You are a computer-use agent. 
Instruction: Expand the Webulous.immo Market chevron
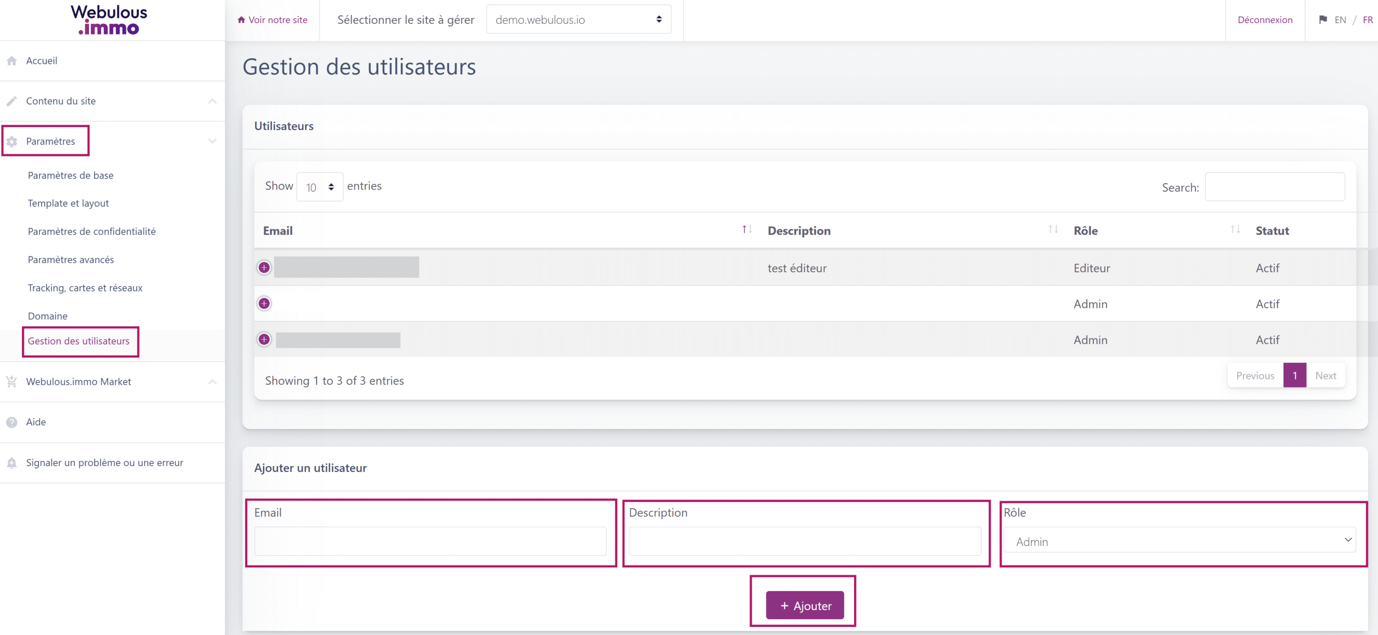click(212, 381)
